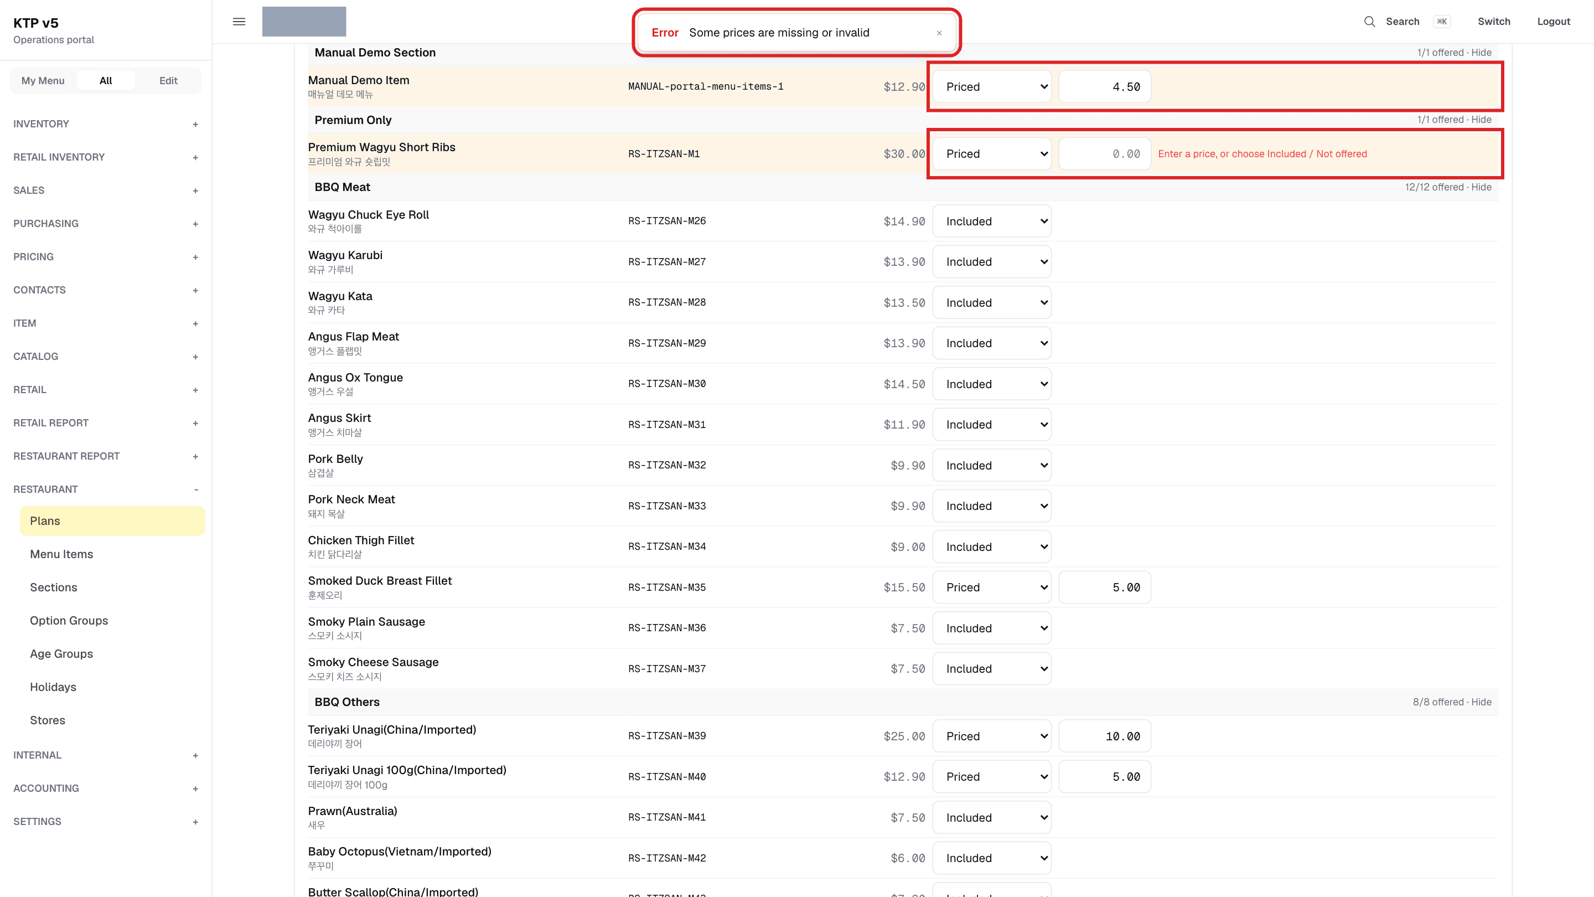Click the Premium Wagyu Short Ribs price field

click(x=1105, y=153)
